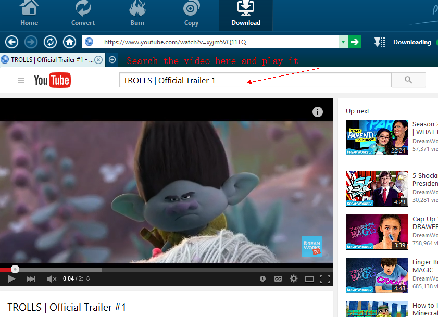This screenshot has height=317, width=438.
Task: Click the YouTube search magnifier button
Action: [x=408, y=80]
